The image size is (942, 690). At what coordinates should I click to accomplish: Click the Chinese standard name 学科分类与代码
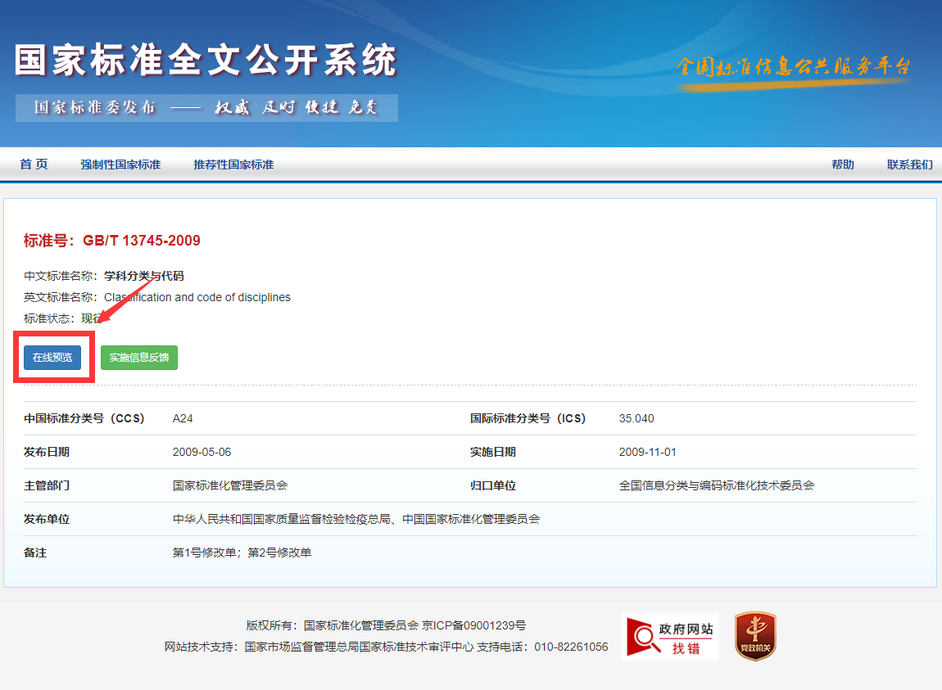tap(143, 276)
